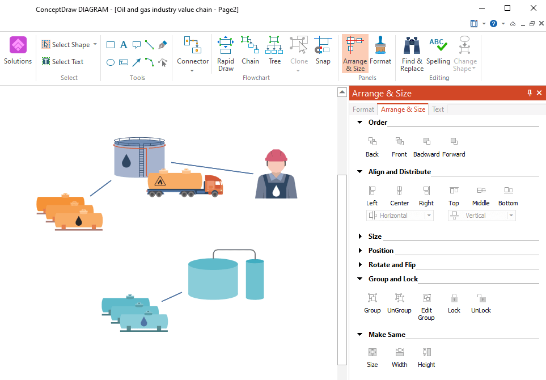This screenshot has width=546, height=380.
Task: Toggle the Arrange & Size panel button
Action: pyautogui.click(x=355, y=53)
